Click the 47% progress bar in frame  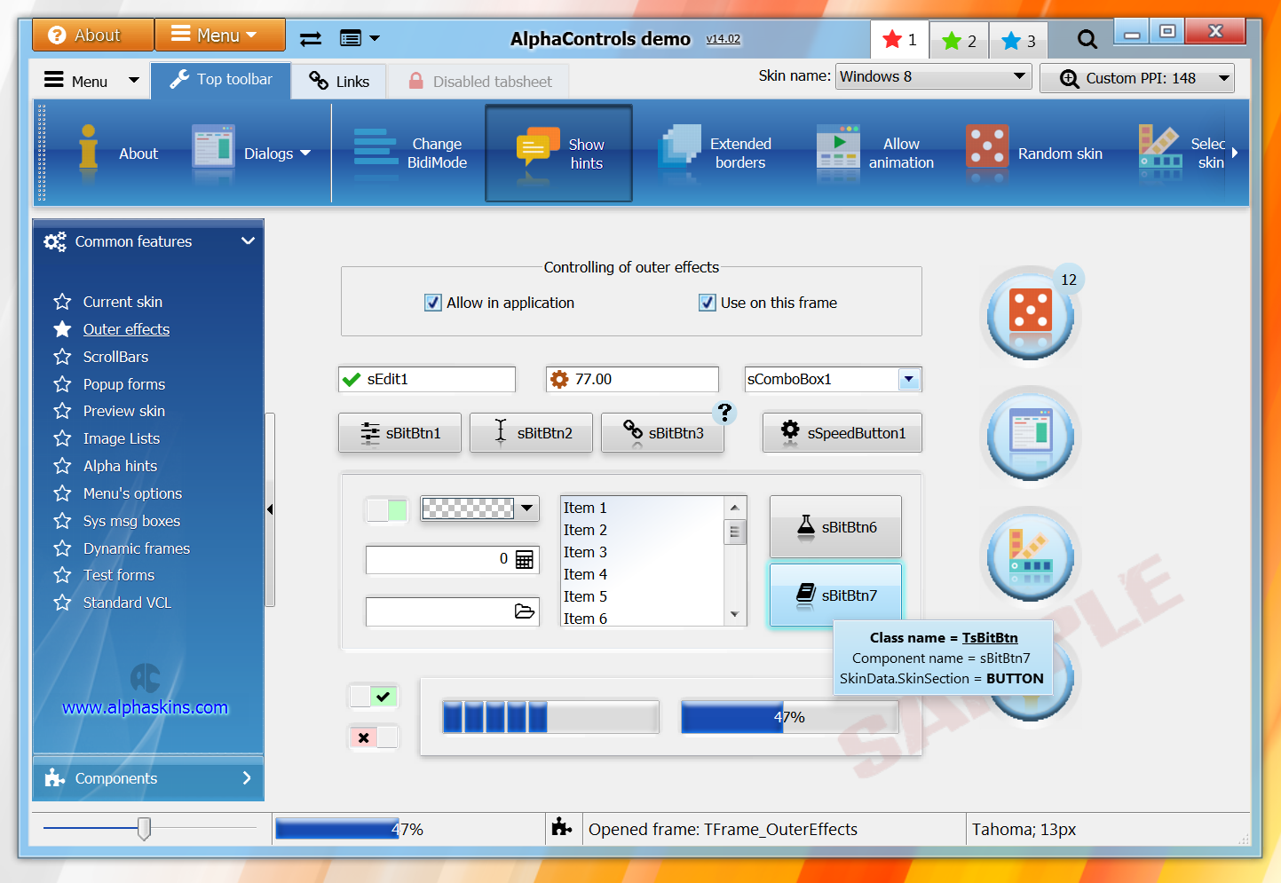coord(789,717)
